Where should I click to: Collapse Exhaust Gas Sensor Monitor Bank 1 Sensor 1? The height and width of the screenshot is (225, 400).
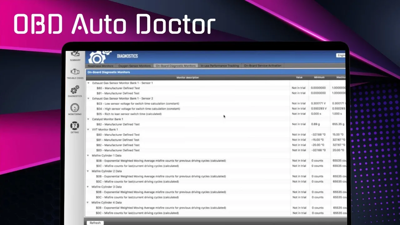tap(88, 83)
